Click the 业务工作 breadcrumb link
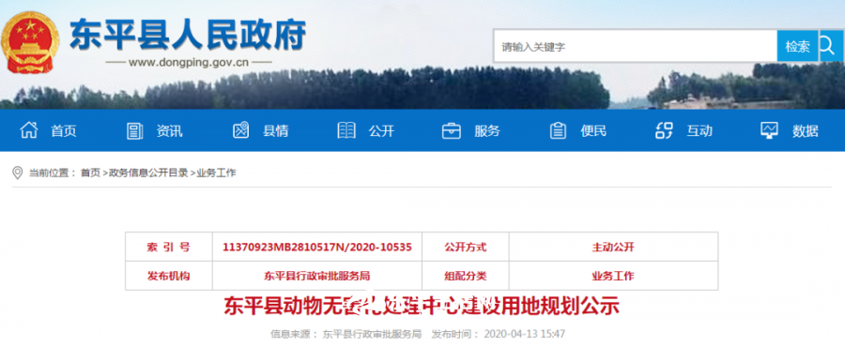Screen dimensions: 845x346 click(216, 173)
